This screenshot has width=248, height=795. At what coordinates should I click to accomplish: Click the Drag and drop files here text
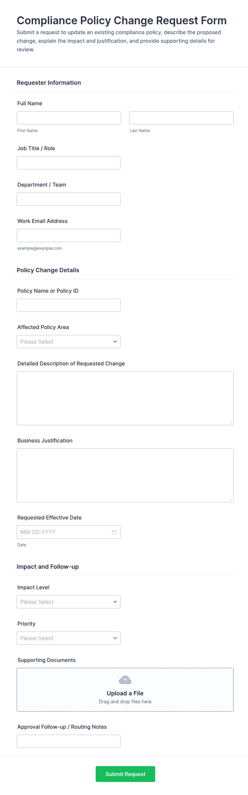(125, 701)
